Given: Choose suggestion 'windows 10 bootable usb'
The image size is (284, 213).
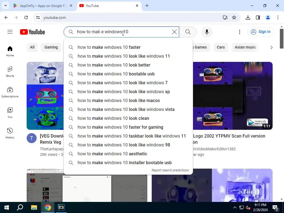Looking at the screenshot, I should [x=128, y=74].
